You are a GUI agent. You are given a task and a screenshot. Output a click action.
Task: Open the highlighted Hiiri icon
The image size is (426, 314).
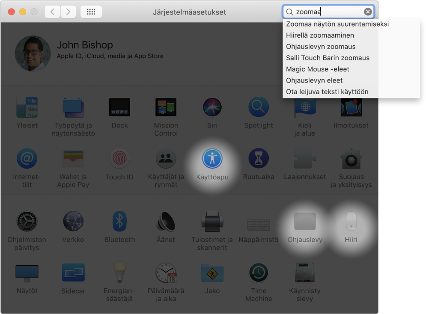point(351,221)
